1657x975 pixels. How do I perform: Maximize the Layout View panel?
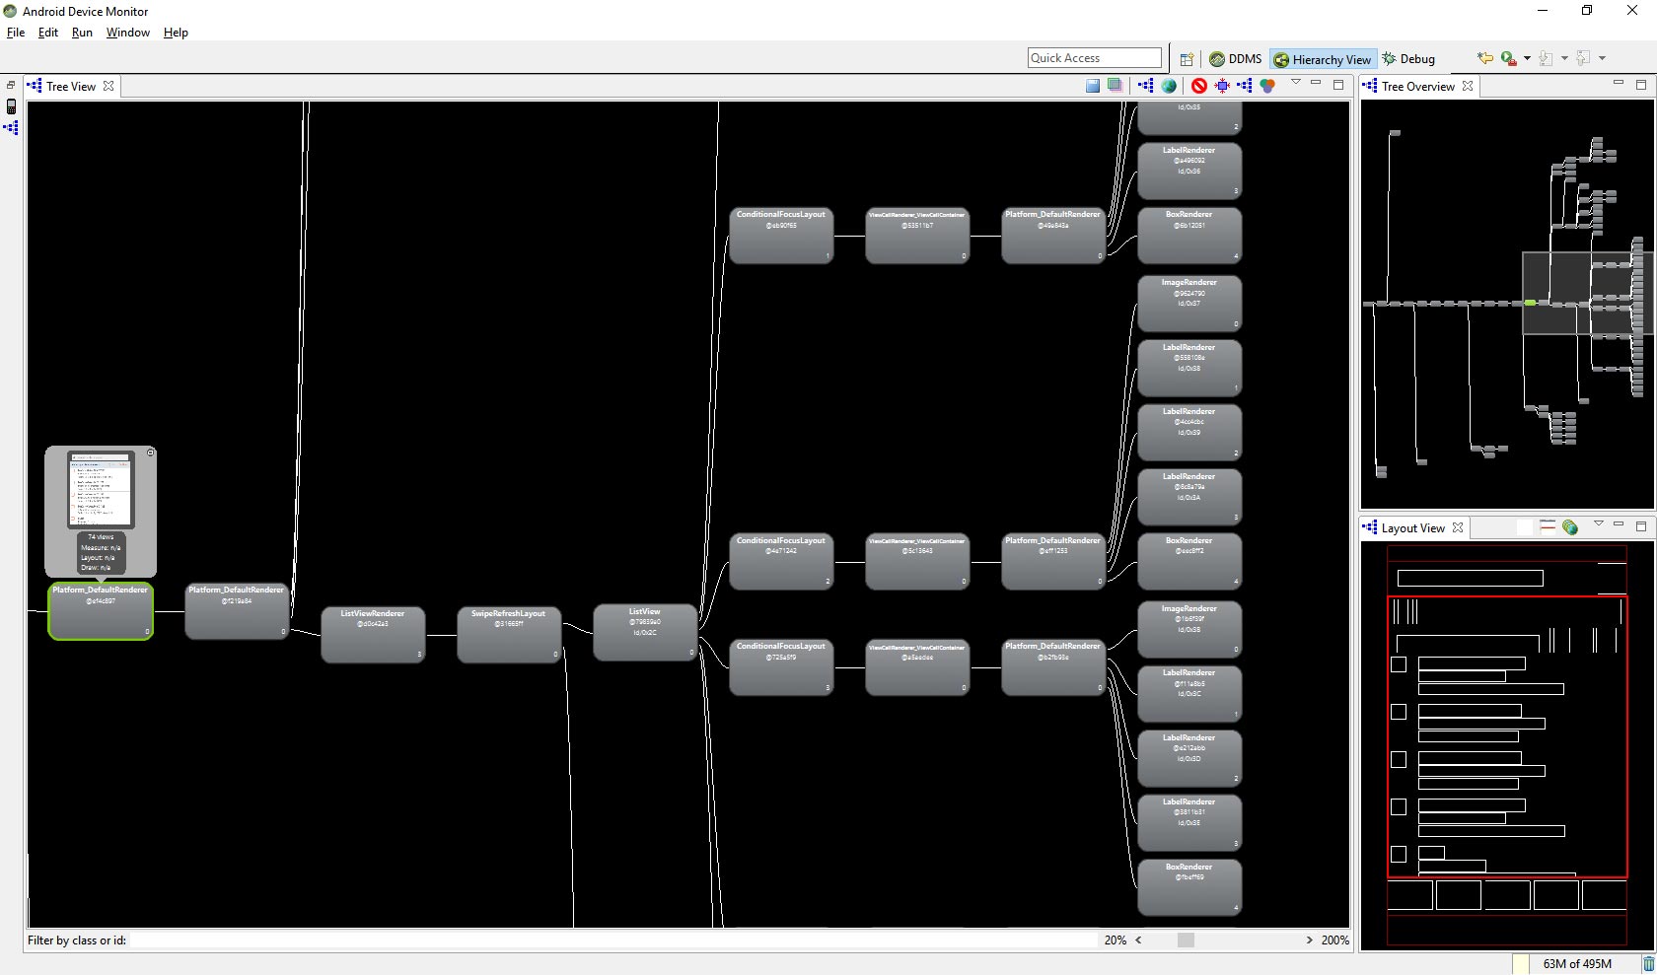(1641, 525)
